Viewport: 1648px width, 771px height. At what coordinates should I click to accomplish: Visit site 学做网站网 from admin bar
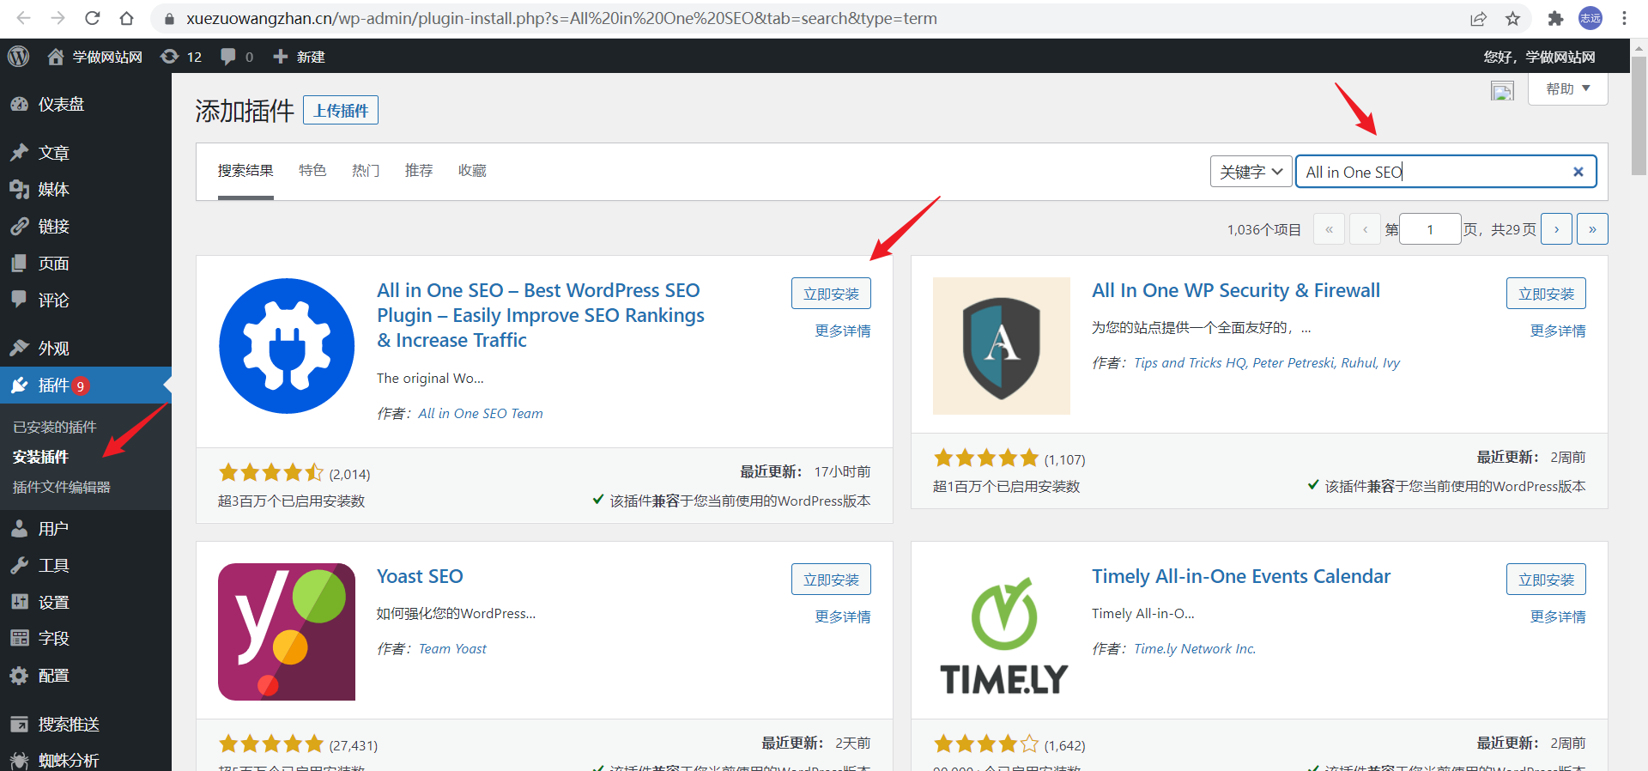(94, 57)
